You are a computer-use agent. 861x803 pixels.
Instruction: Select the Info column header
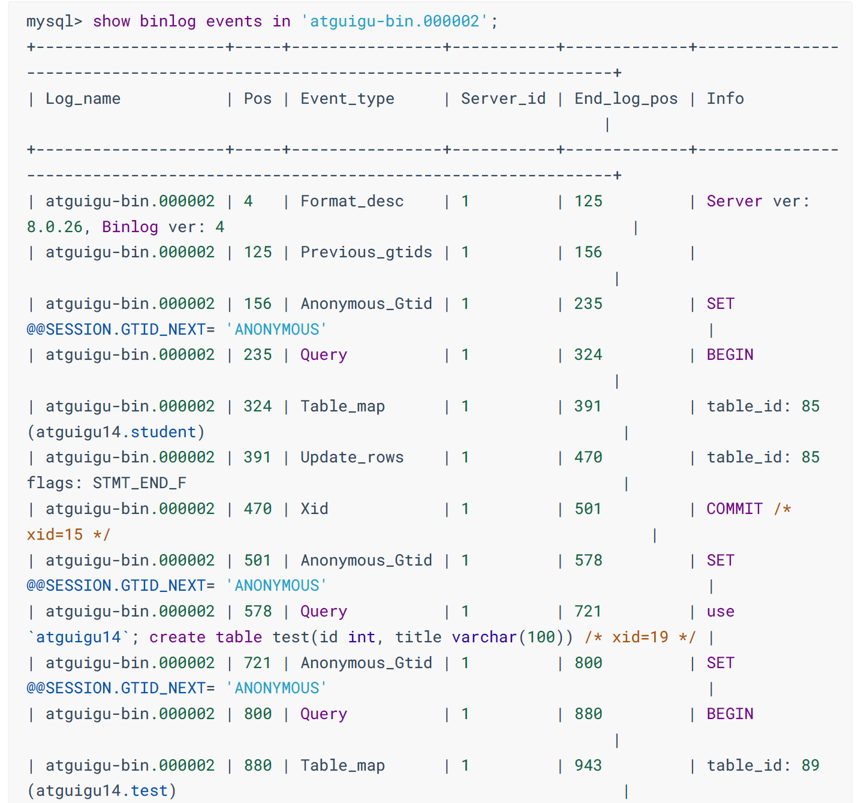pyautogui.click(x=725, y=99)
